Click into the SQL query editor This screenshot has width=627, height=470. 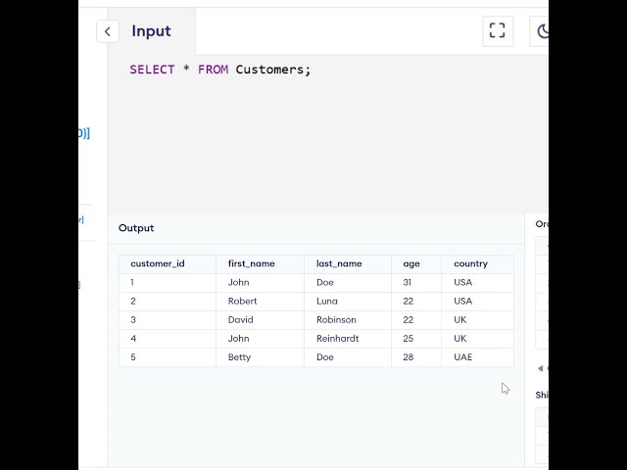point(328,134)
